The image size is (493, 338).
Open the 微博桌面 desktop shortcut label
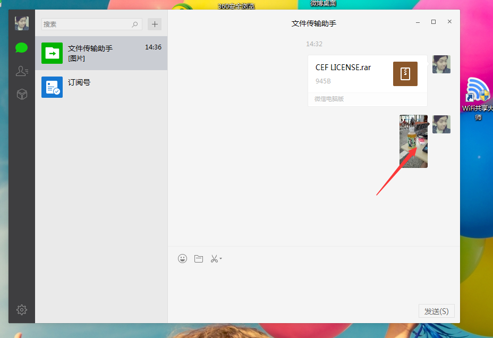click(323, 3)
